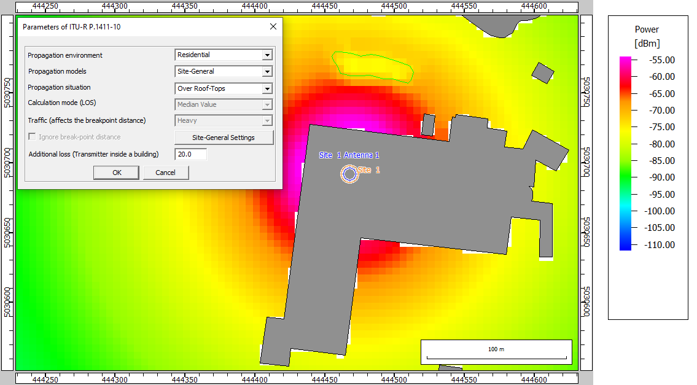Viewport: 697px width, 385px height.
Task: Open Site-General Settings
Action: click(224, 138)
